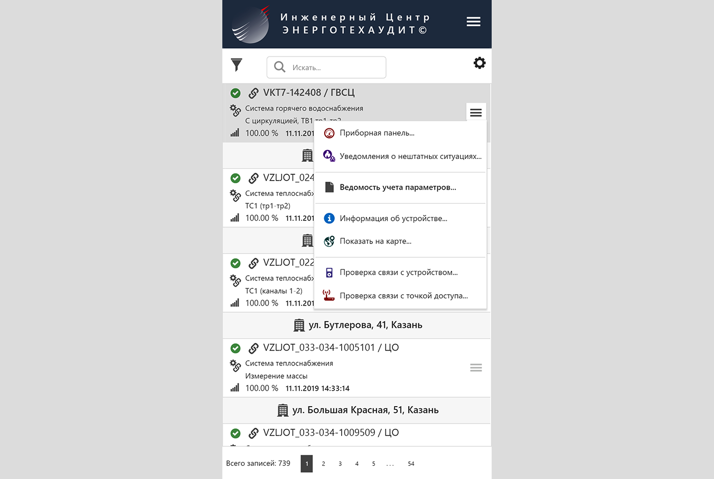Click the search field Искать...
Screen dimensions: 714x479
(326, 68)
